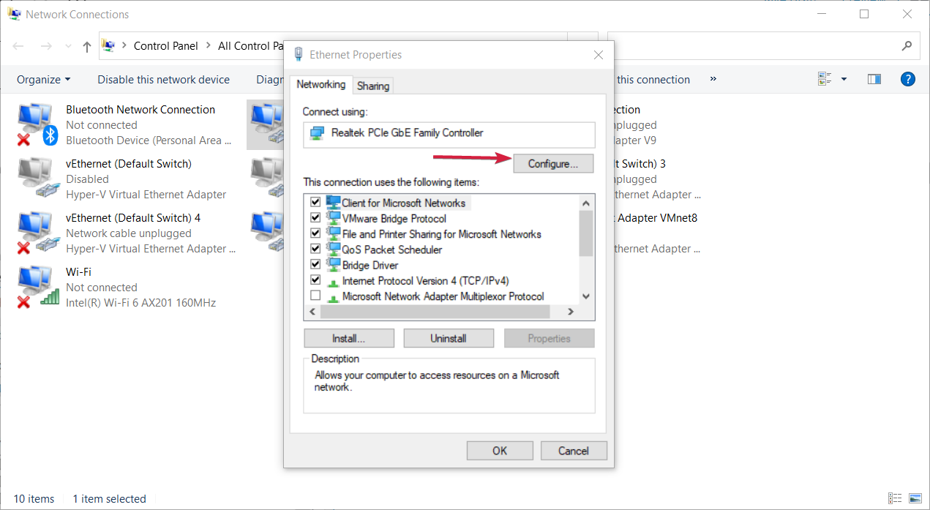Switch to the Sharing tab
The width and height of the screenshot is (930, 510).
(x=373, y=86)
